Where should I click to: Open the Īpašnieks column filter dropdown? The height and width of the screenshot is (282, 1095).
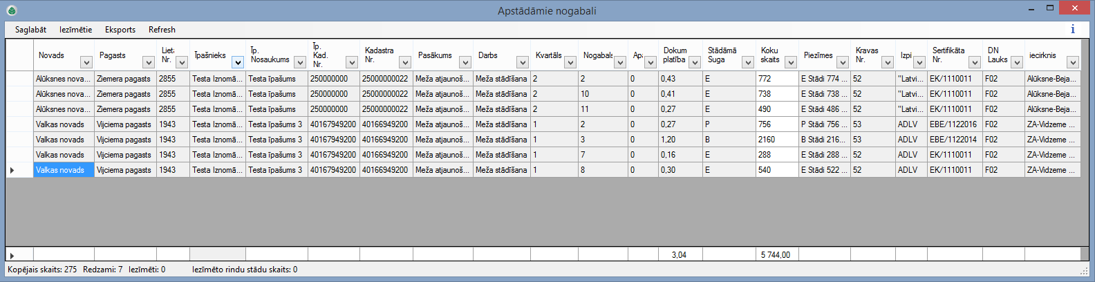point(238,62)
